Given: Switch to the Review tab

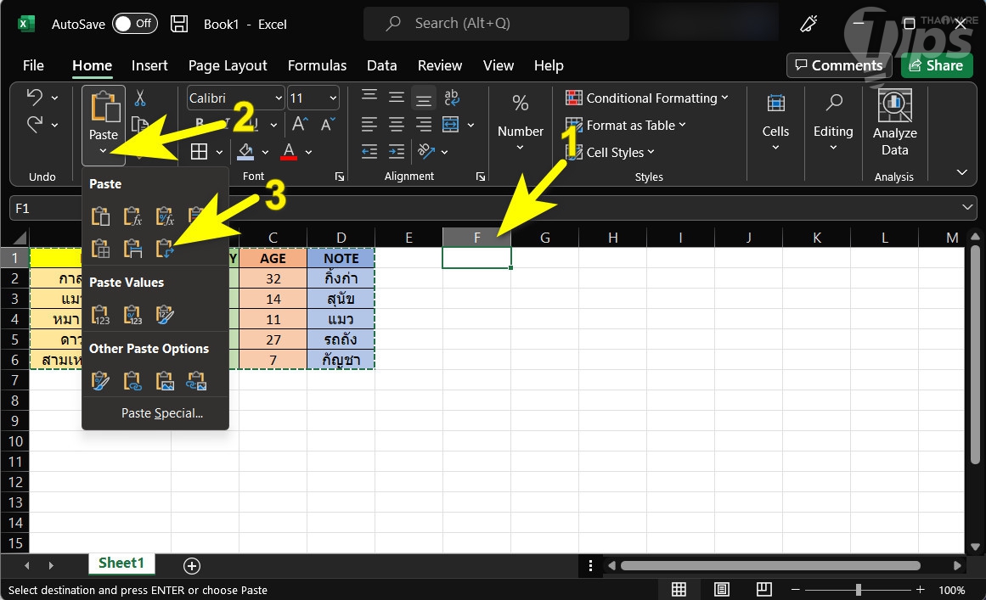Looking at the screenshot, I should [440, 65].
